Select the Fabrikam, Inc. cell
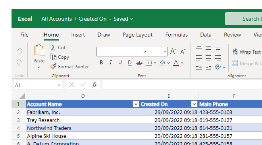Image resolution: width=262 pixels, height=145 pixels. (83, 112)
